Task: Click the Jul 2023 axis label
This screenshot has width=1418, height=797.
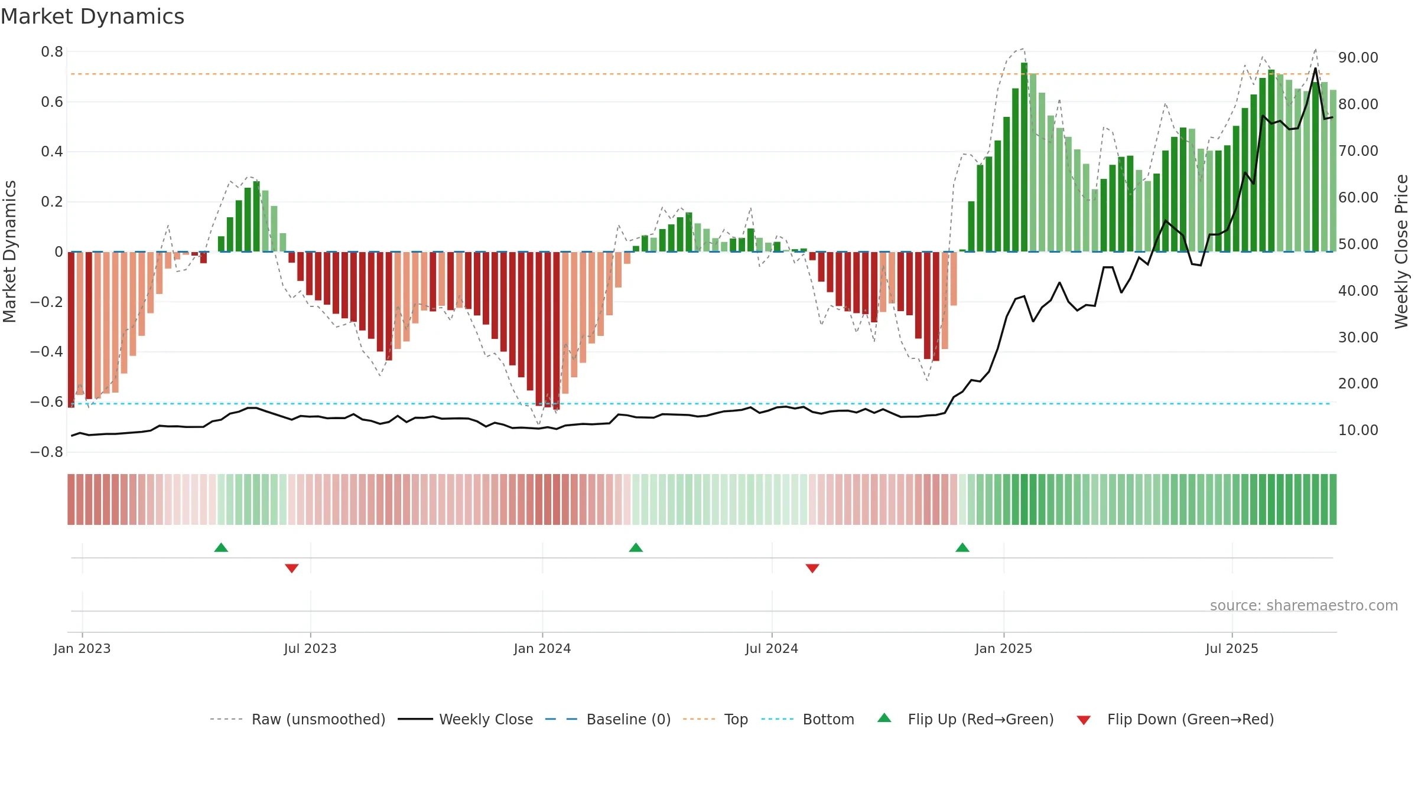Action: point(310,648)
